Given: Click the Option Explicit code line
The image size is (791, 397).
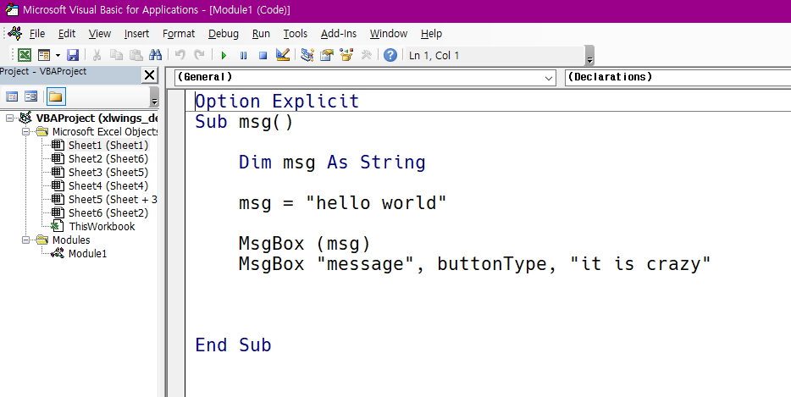Looking at the screenshot, I should click(277, 101).
